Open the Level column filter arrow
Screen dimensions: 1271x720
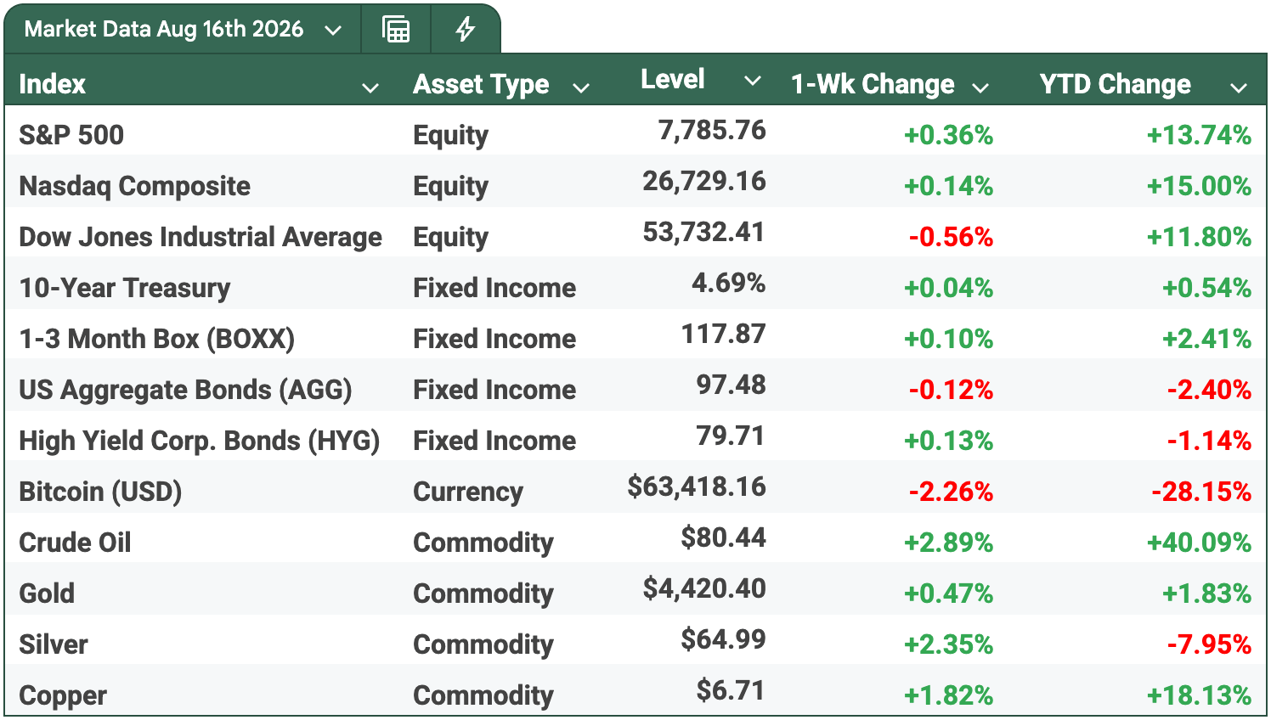point(752,81)
